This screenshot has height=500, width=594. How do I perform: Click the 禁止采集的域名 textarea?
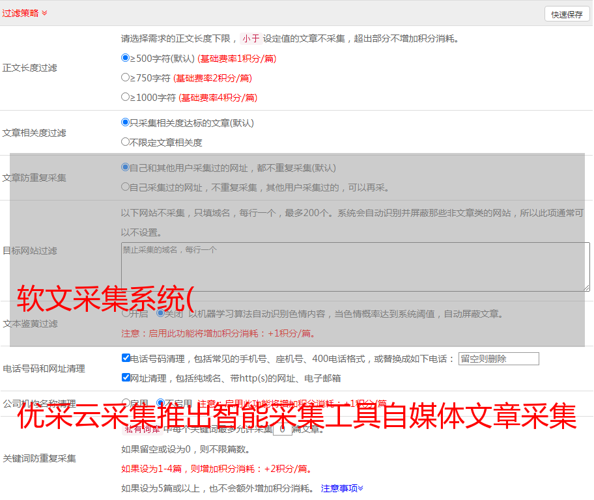(355, 266)
